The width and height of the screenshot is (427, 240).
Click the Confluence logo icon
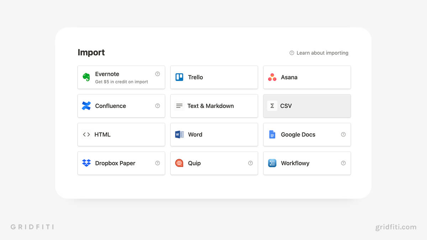[x=86, y=106]
